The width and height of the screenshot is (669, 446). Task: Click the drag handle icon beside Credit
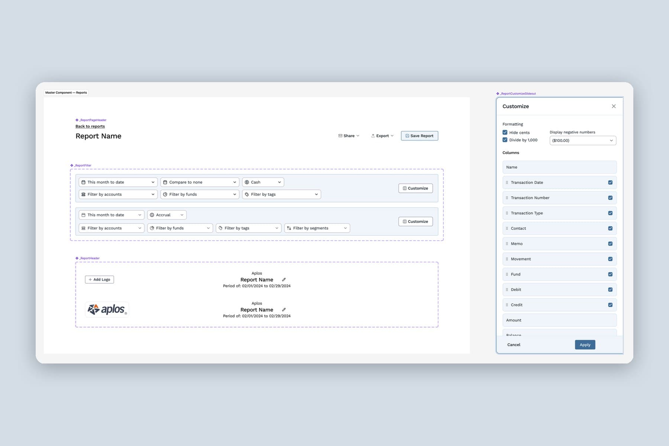tap(507, 305)
